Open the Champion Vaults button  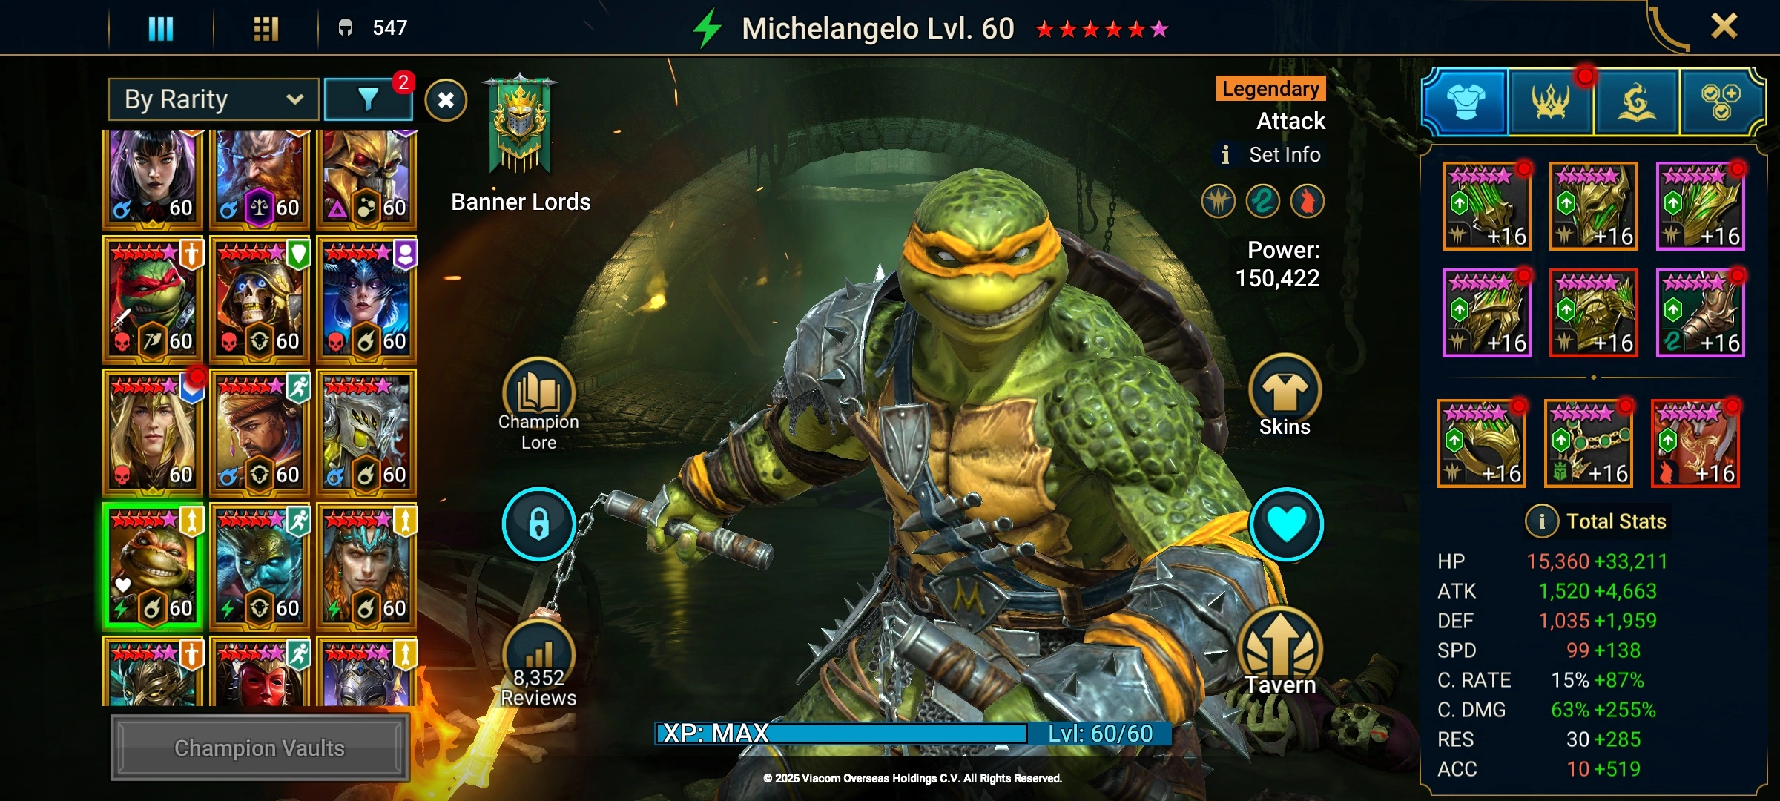point(260,748)
